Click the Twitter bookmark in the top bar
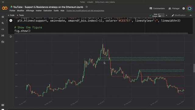The width and height of the screenshot is (195, 110). 83,2
